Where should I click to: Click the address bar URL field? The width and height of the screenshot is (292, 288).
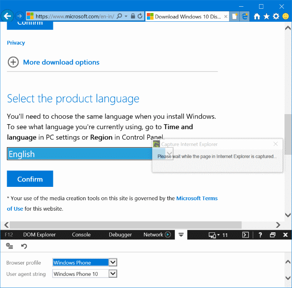pyautogui.click(x=75, y=16)
